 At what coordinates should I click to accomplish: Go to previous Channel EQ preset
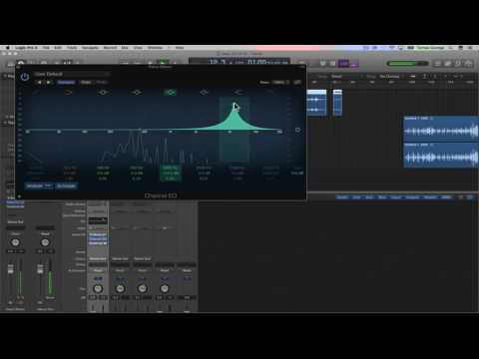tap(39, 82)
